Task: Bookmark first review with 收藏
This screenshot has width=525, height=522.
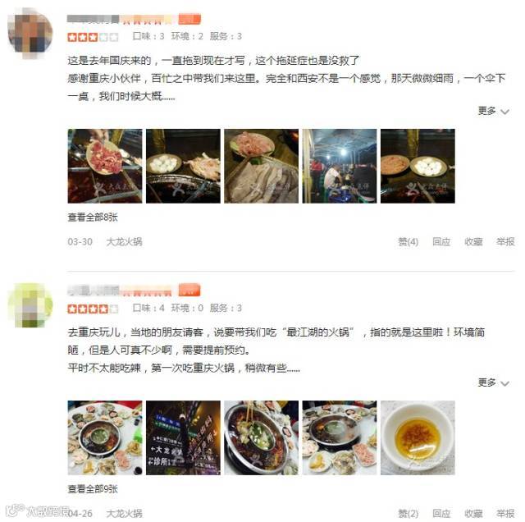Action: pos(473,241)
